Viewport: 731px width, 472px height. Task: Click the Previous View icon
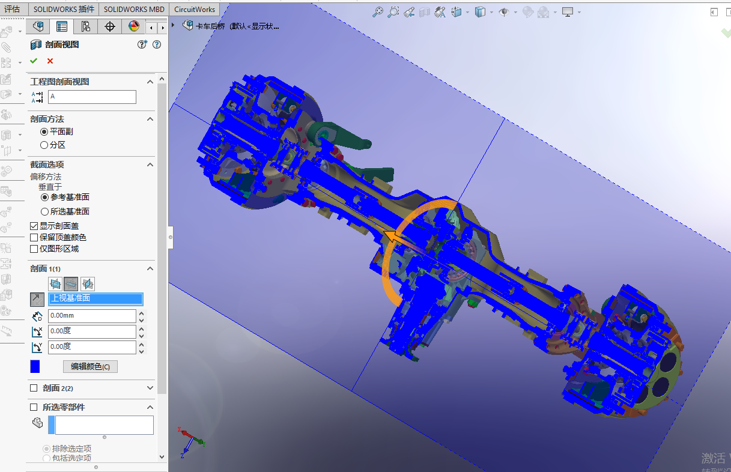click(410, 11)
